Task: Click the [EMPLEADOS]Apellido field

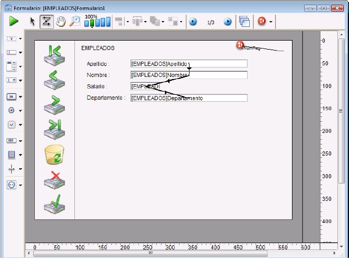Action: 188,64
